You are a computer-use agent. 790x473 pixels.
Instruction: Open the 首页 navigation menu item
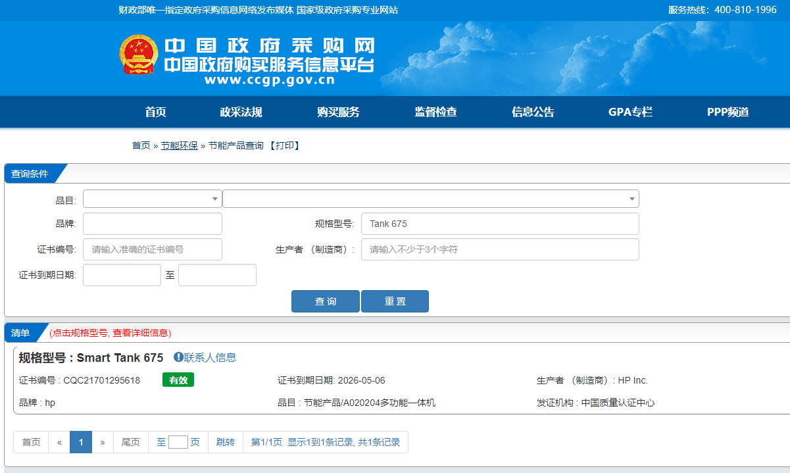pyautogui.click(x=156, y=112)
